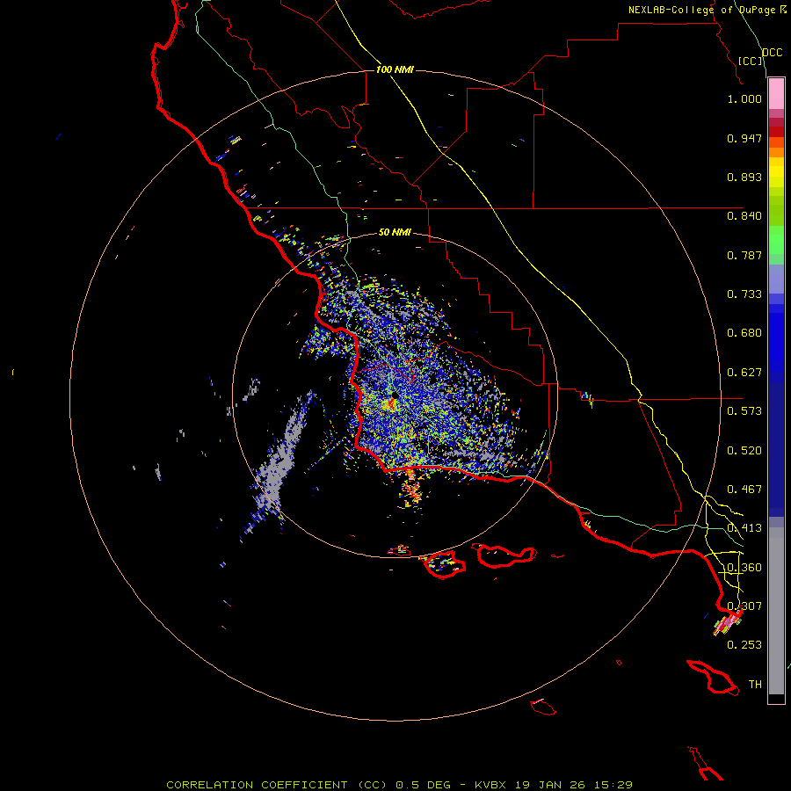791x791 pixels.
Task: Click the 0.680 value on the color scale
Action: click(x=744, y=333)
